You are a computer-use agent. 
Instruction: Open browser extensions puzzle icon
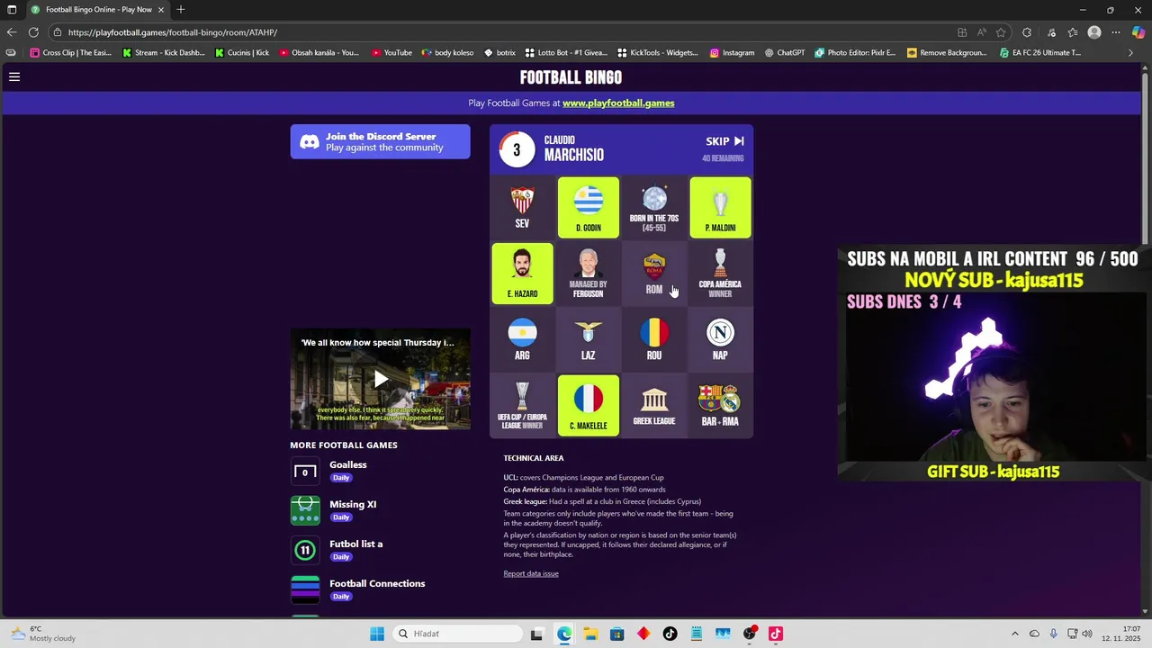[1027, 32]
